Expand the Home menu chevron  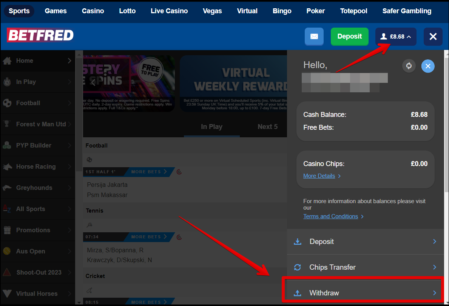point(69,61)
